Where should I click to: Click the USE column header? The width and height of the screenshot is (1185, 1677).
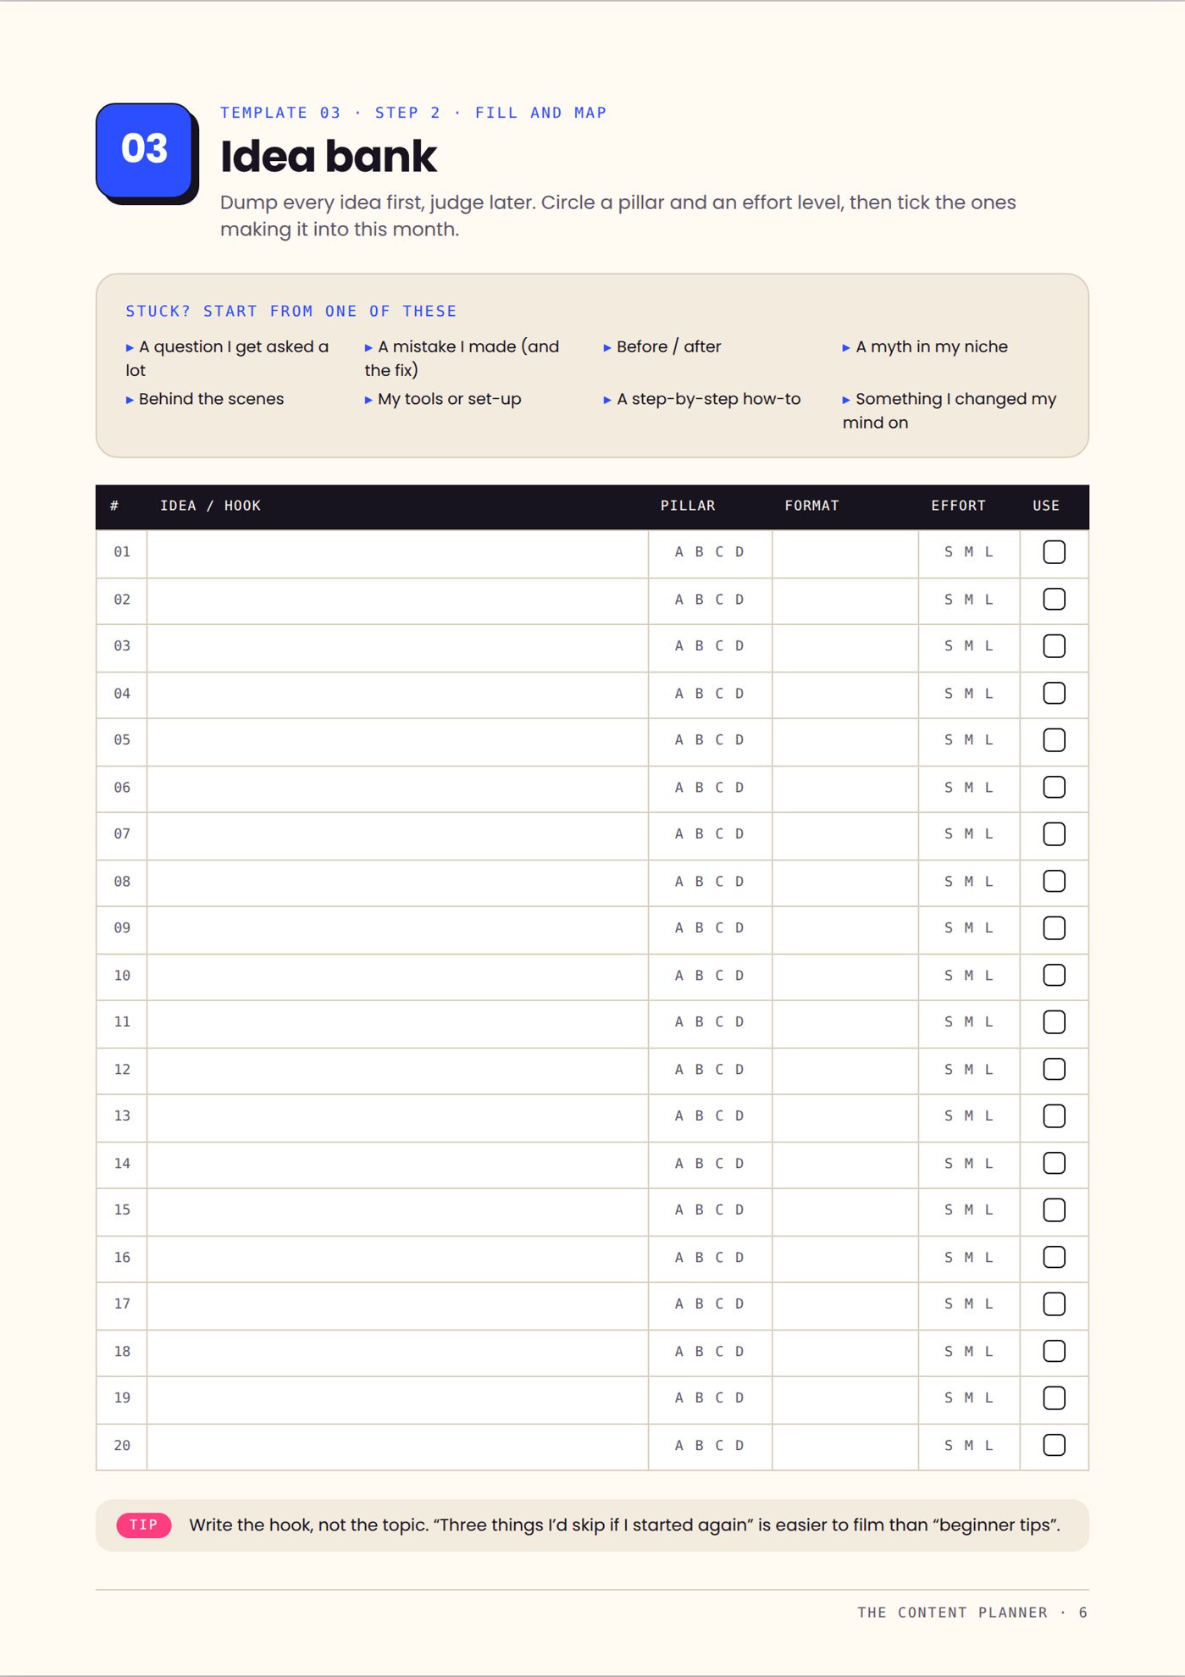coord(1046,506)
